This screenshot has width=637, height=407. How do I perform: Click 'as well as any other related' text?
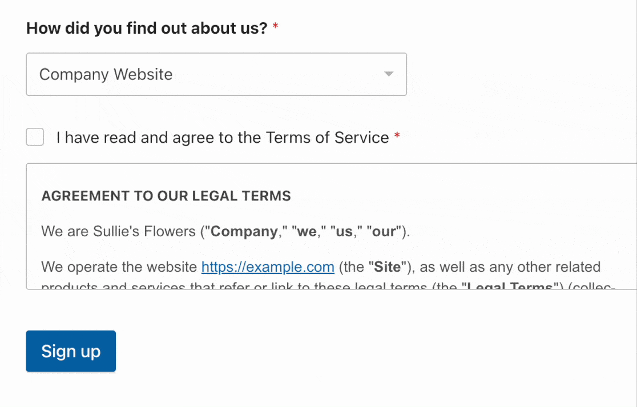510,267
